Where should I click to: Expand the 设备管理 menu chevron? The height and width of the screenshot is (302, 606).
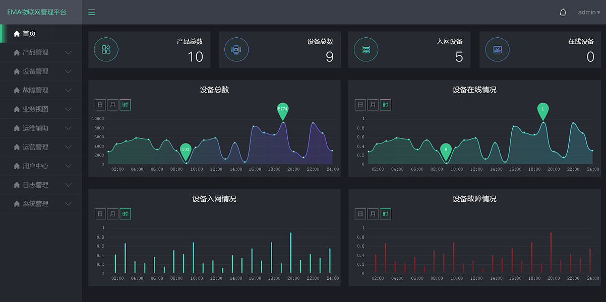(69, 71)
